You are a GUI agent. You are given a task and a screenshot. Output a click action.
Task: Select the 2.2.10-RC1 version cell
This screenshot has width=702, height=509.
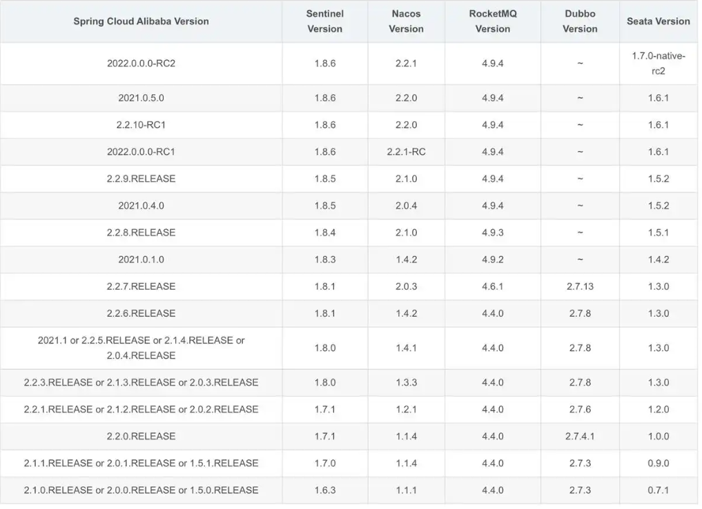point(141,125)
